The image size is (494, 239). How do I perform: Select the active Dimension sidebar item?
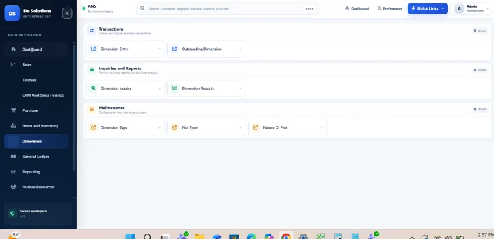tap(36, 142)
